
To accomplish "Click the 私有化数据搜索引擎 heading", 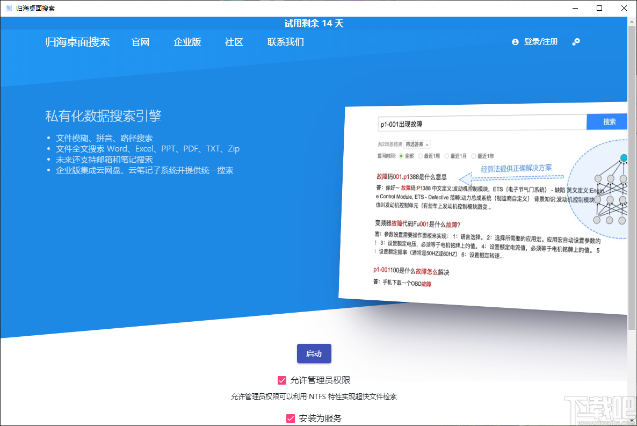I will tap(103, 116).
